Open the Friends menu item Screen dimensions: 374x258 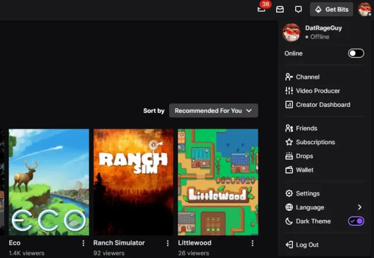coord(325,128)
